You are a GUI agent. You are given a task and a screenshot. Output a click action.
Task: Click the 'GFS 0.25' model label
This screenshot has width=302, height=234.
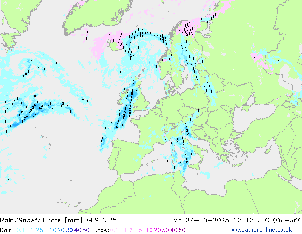101,220
